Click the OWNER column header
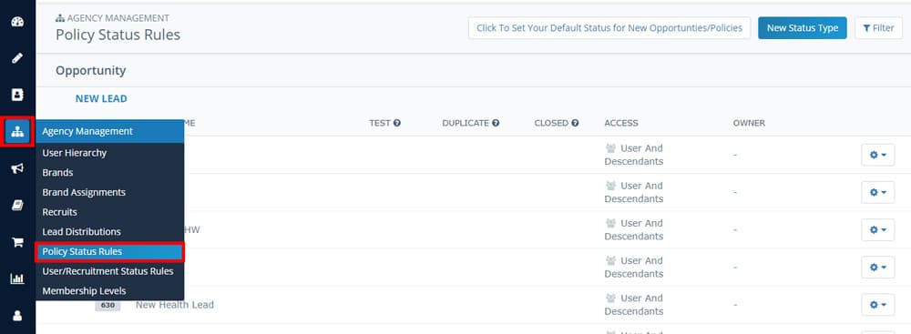The height and width of the screenshot is (334, 911). point(749,123)
